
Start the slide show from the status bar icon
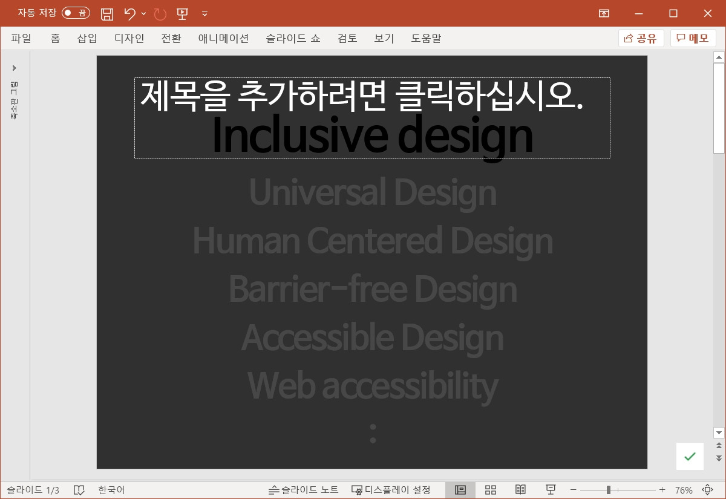(551, 489)
